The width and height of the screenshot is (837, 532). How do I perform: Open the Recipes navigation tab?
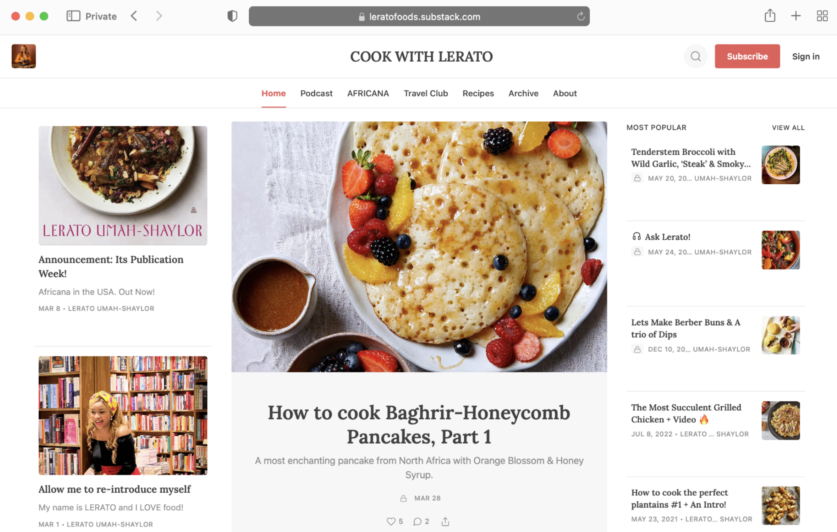pos(478,93)
